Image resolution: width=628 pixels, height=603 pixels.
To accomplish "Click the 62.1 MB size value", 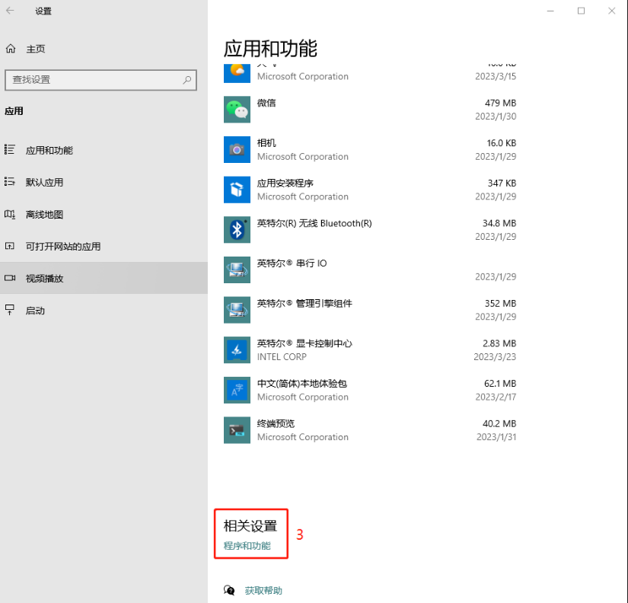I will (x=500, y=384).
